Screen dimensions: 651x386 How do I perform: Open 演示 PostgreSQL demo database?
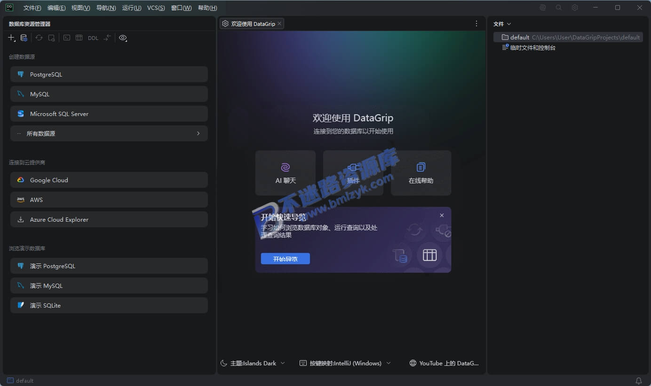click(109, 266)
